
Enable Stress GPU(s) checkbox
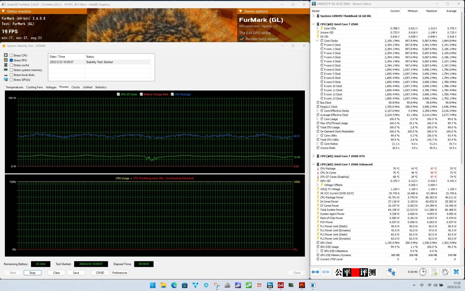[11, 80]
